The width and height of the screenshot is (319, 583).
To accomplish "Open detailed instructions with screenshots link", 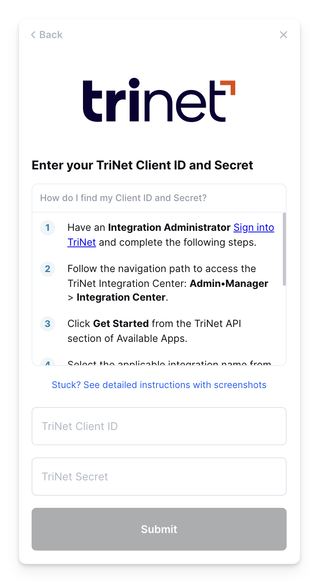I will [x=159, y=385].
